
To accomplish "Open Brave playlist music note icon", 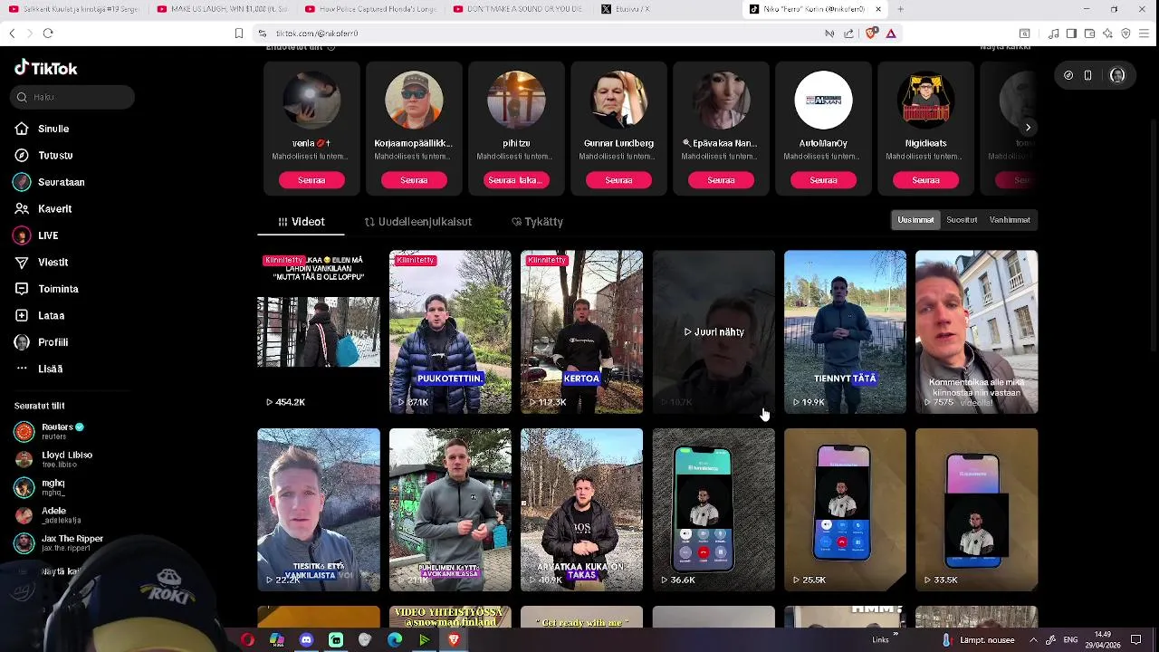I will click(x=1053, y=34).
